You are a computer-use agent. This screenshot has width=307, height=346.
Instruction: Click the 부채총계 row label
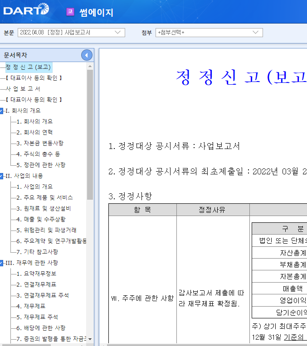click(293, 264)
